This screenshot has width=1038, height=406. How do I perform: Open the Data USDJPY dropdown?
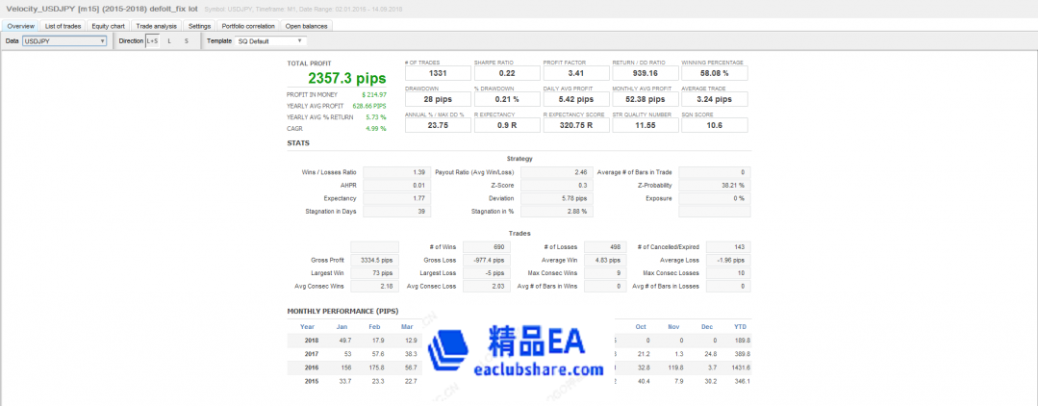tap(64, 41)
